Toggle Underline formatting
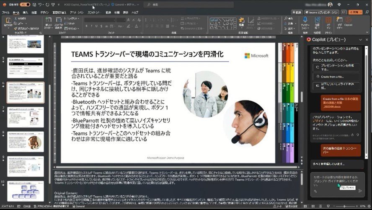372x210 pixels. point(96,26)
